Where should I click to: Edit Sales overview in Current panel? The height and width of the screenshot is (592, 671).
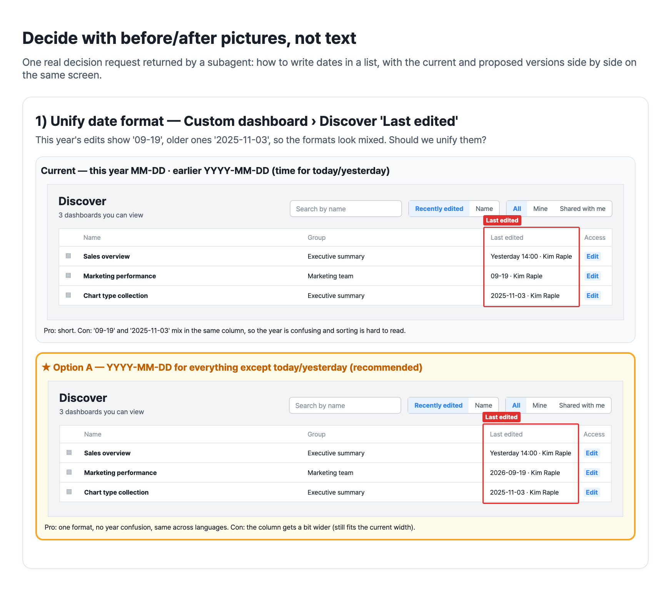[x=593, y=256]
